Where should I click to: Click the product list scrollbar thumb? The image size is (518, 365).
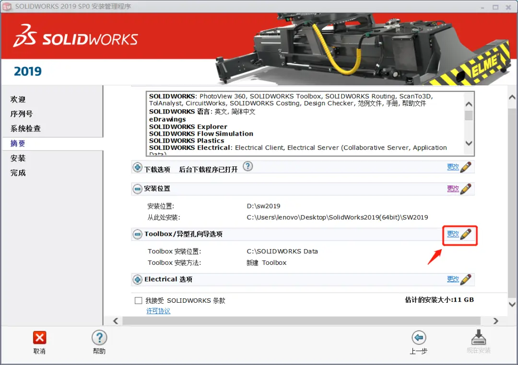coord(469,115)
